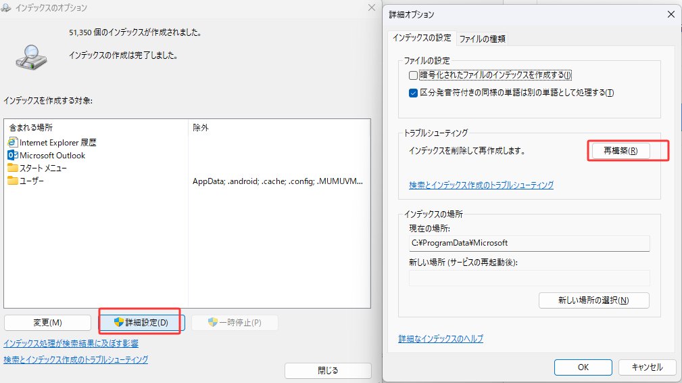Select the インデックスの設定 tab

(x=422, y=38)
